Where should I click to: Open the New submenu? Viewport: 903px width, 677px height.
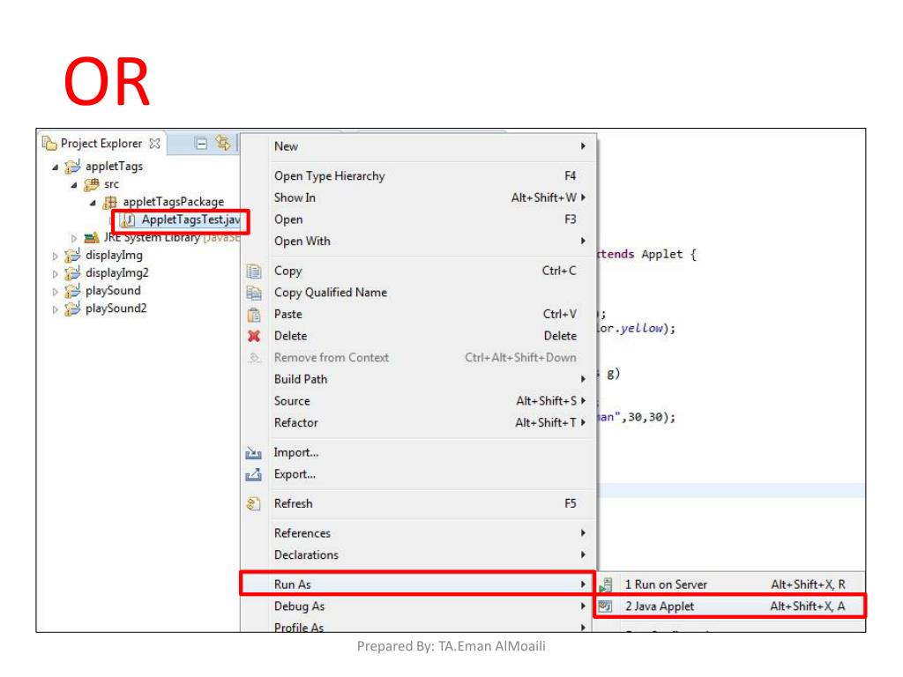(419, 146)
